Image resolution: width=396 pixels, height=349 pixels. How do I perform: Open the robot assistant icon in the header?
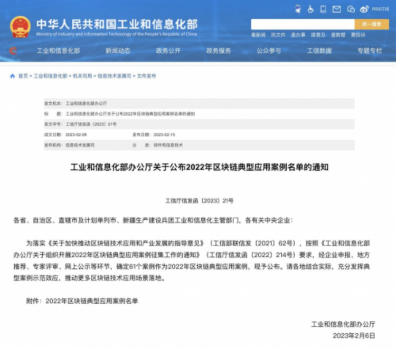tap(298, 9)
